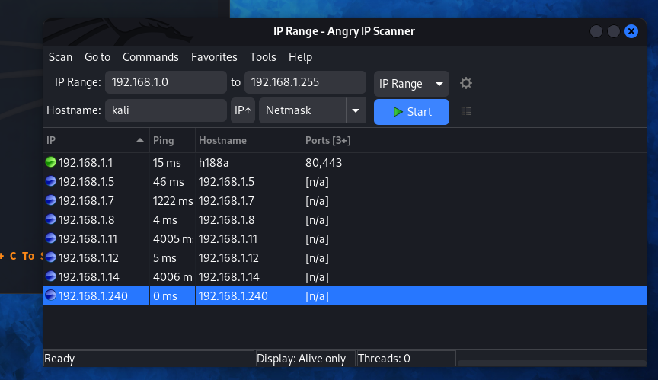Image resolution: width=658 pixels, height=380 pixels.
Task: Sort by the Ping column header
Action: (x=172, y=140)
